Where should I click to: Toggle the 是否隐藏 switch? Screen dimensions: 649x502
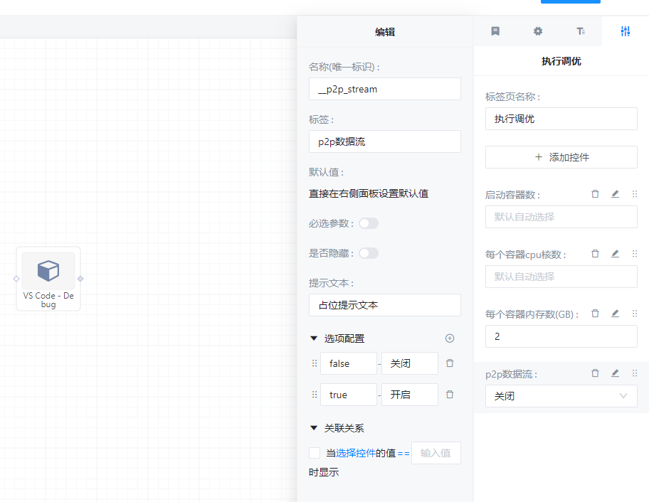click(369, 253)
